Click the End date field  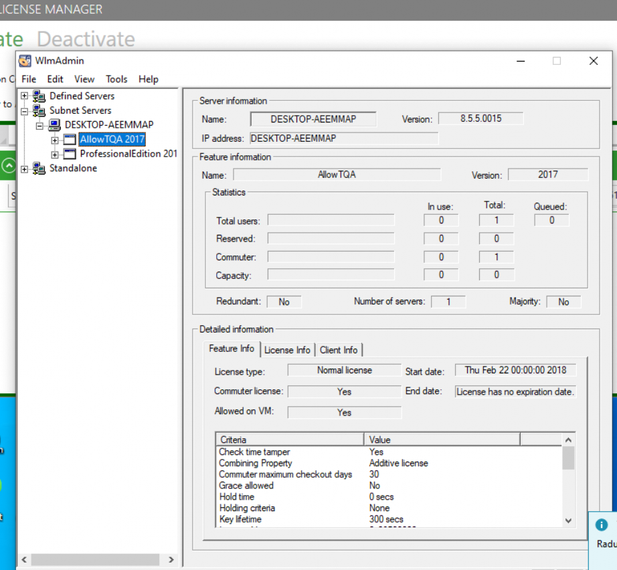[515, 392]
